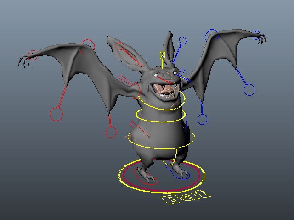294x220 pixels.
Task: Select the thick red line control across the snout
Action: tap(164, 80)
